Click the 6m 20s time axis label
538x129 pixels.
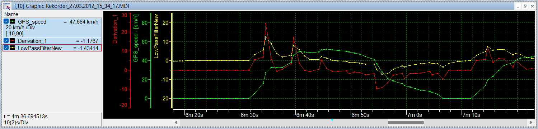point(194,115)
